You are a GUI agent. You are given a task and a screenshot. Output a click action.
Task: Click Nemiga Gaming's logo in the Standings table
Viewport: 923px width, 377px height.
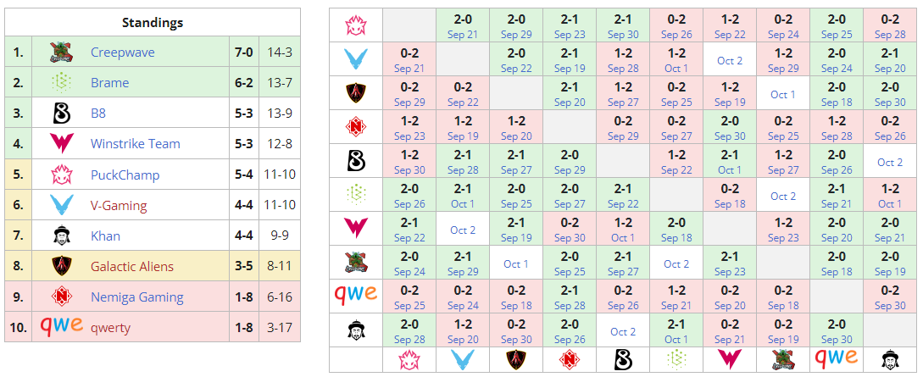tap(60, 297)
